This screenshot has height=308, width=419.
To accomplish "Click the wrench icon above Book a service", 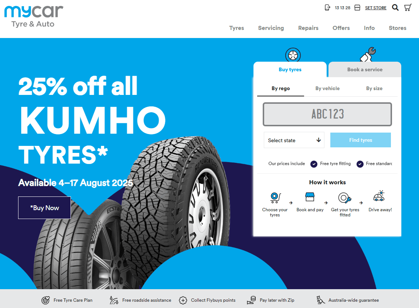I will (368, 54).
